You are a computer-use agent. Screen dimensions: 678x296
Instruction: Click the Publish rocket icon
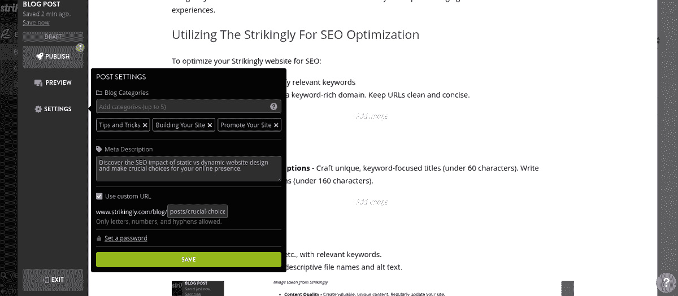coord(40,56)
